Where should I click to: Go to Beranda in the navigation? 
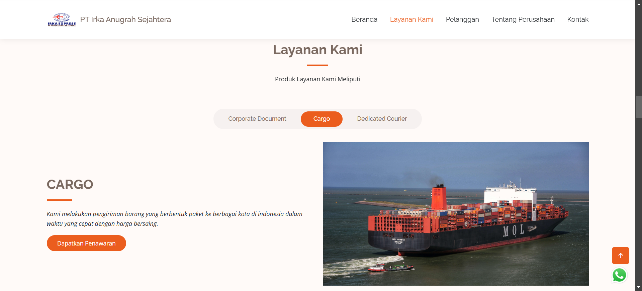coord(364,19)
